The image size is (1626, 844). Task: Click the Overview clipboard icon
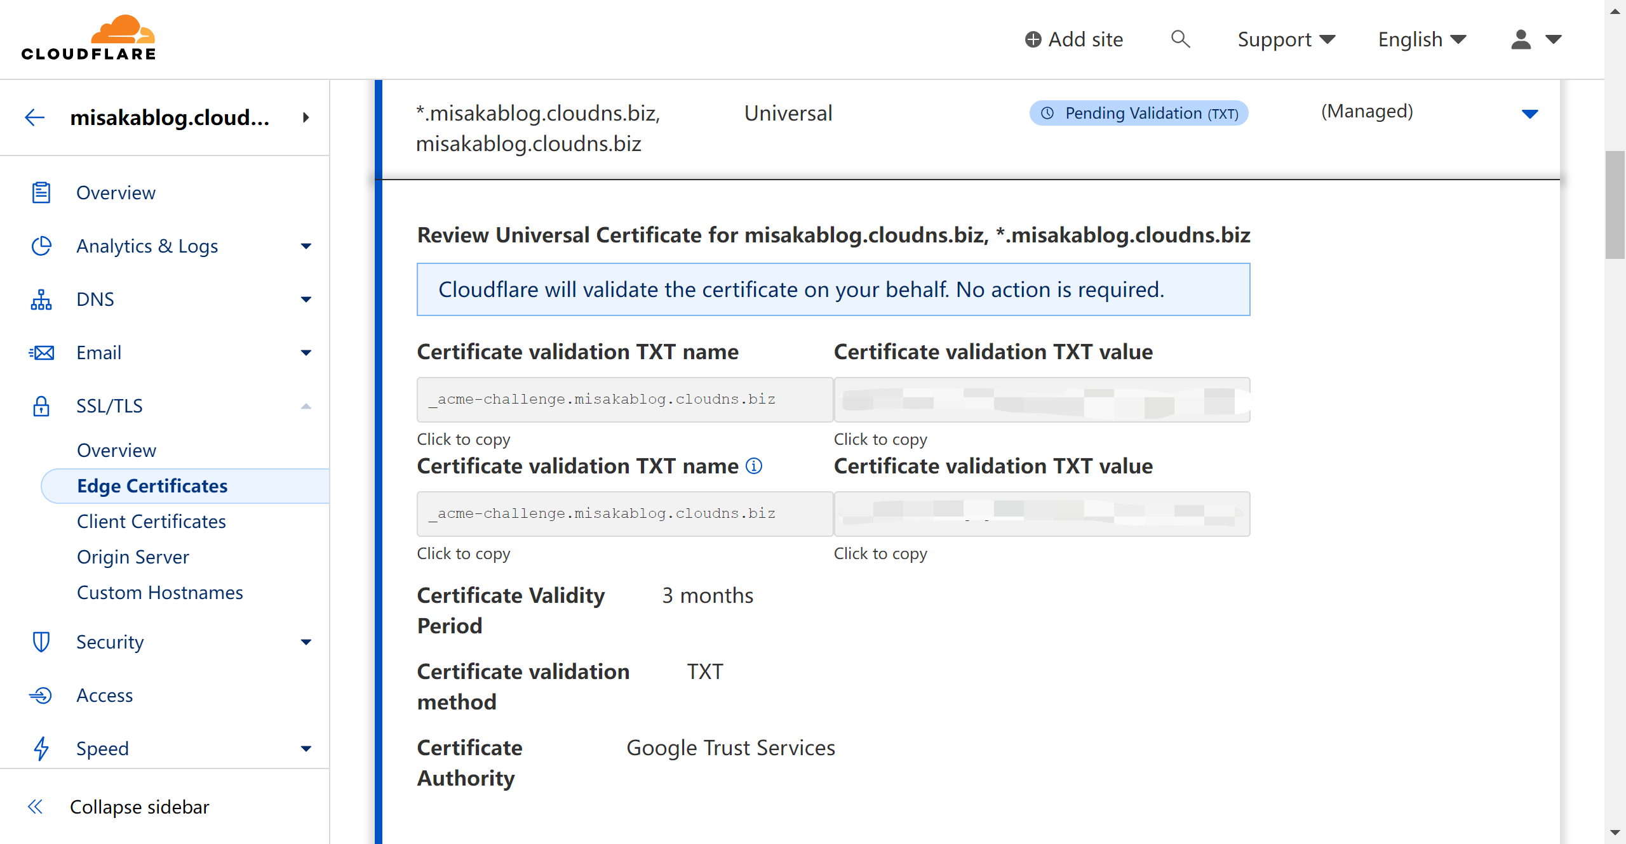(x=41, y=192)
